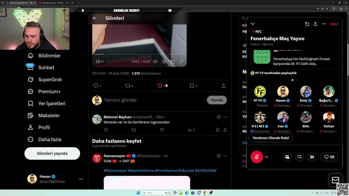
Task: Expand microphone options chevron
Action: point(266,157)
